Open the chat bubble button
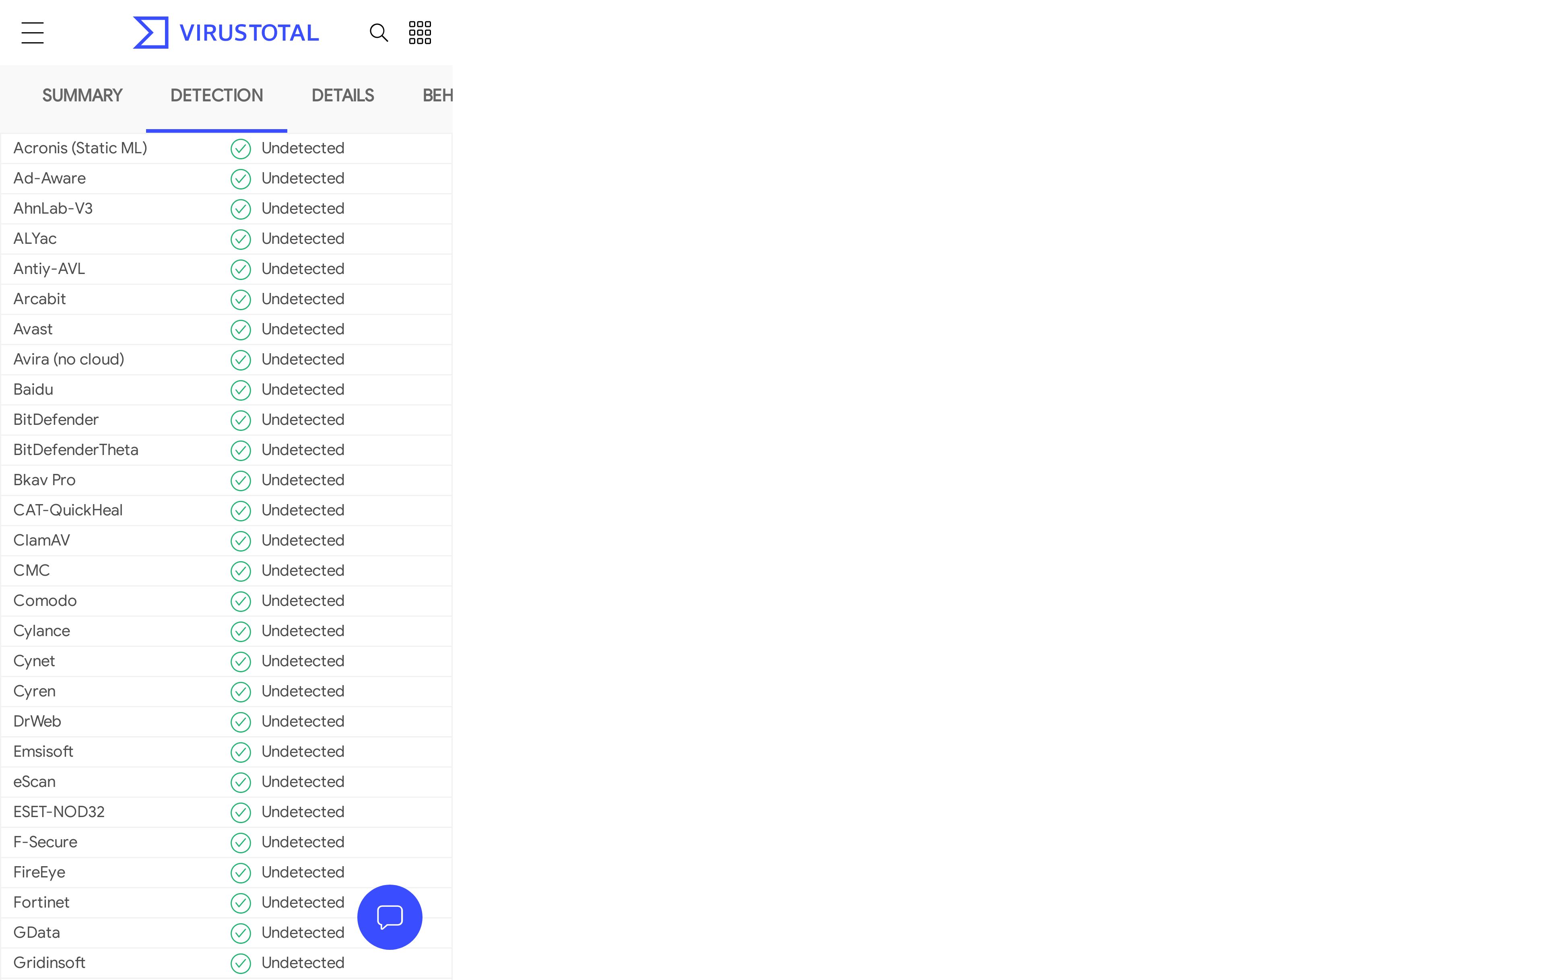1550x980 pixels. pyautogui.click(x=390, y=916)
